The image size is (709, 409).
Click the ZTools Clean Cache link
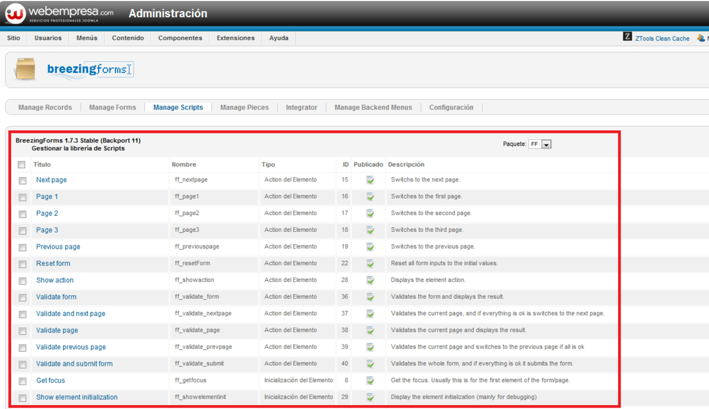tap(663, 39)
